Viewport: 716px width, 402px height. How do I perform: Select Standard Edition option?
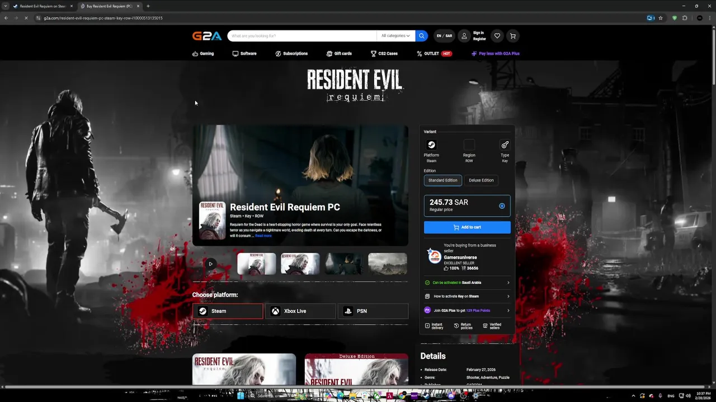tap(442, 180)
